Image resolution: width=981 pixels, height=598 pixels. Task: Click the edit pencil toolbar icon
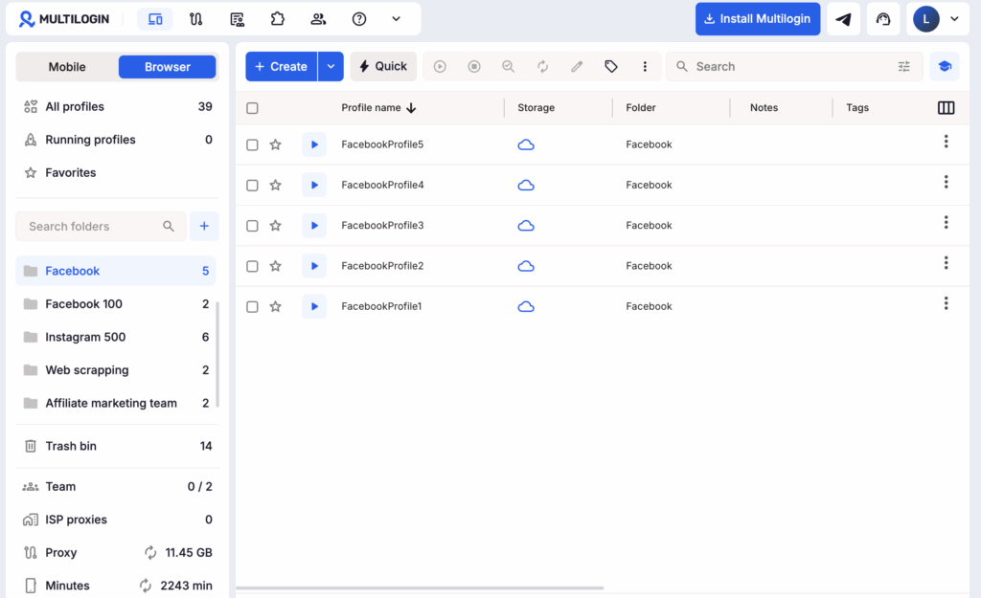click(x=577, y=66)
